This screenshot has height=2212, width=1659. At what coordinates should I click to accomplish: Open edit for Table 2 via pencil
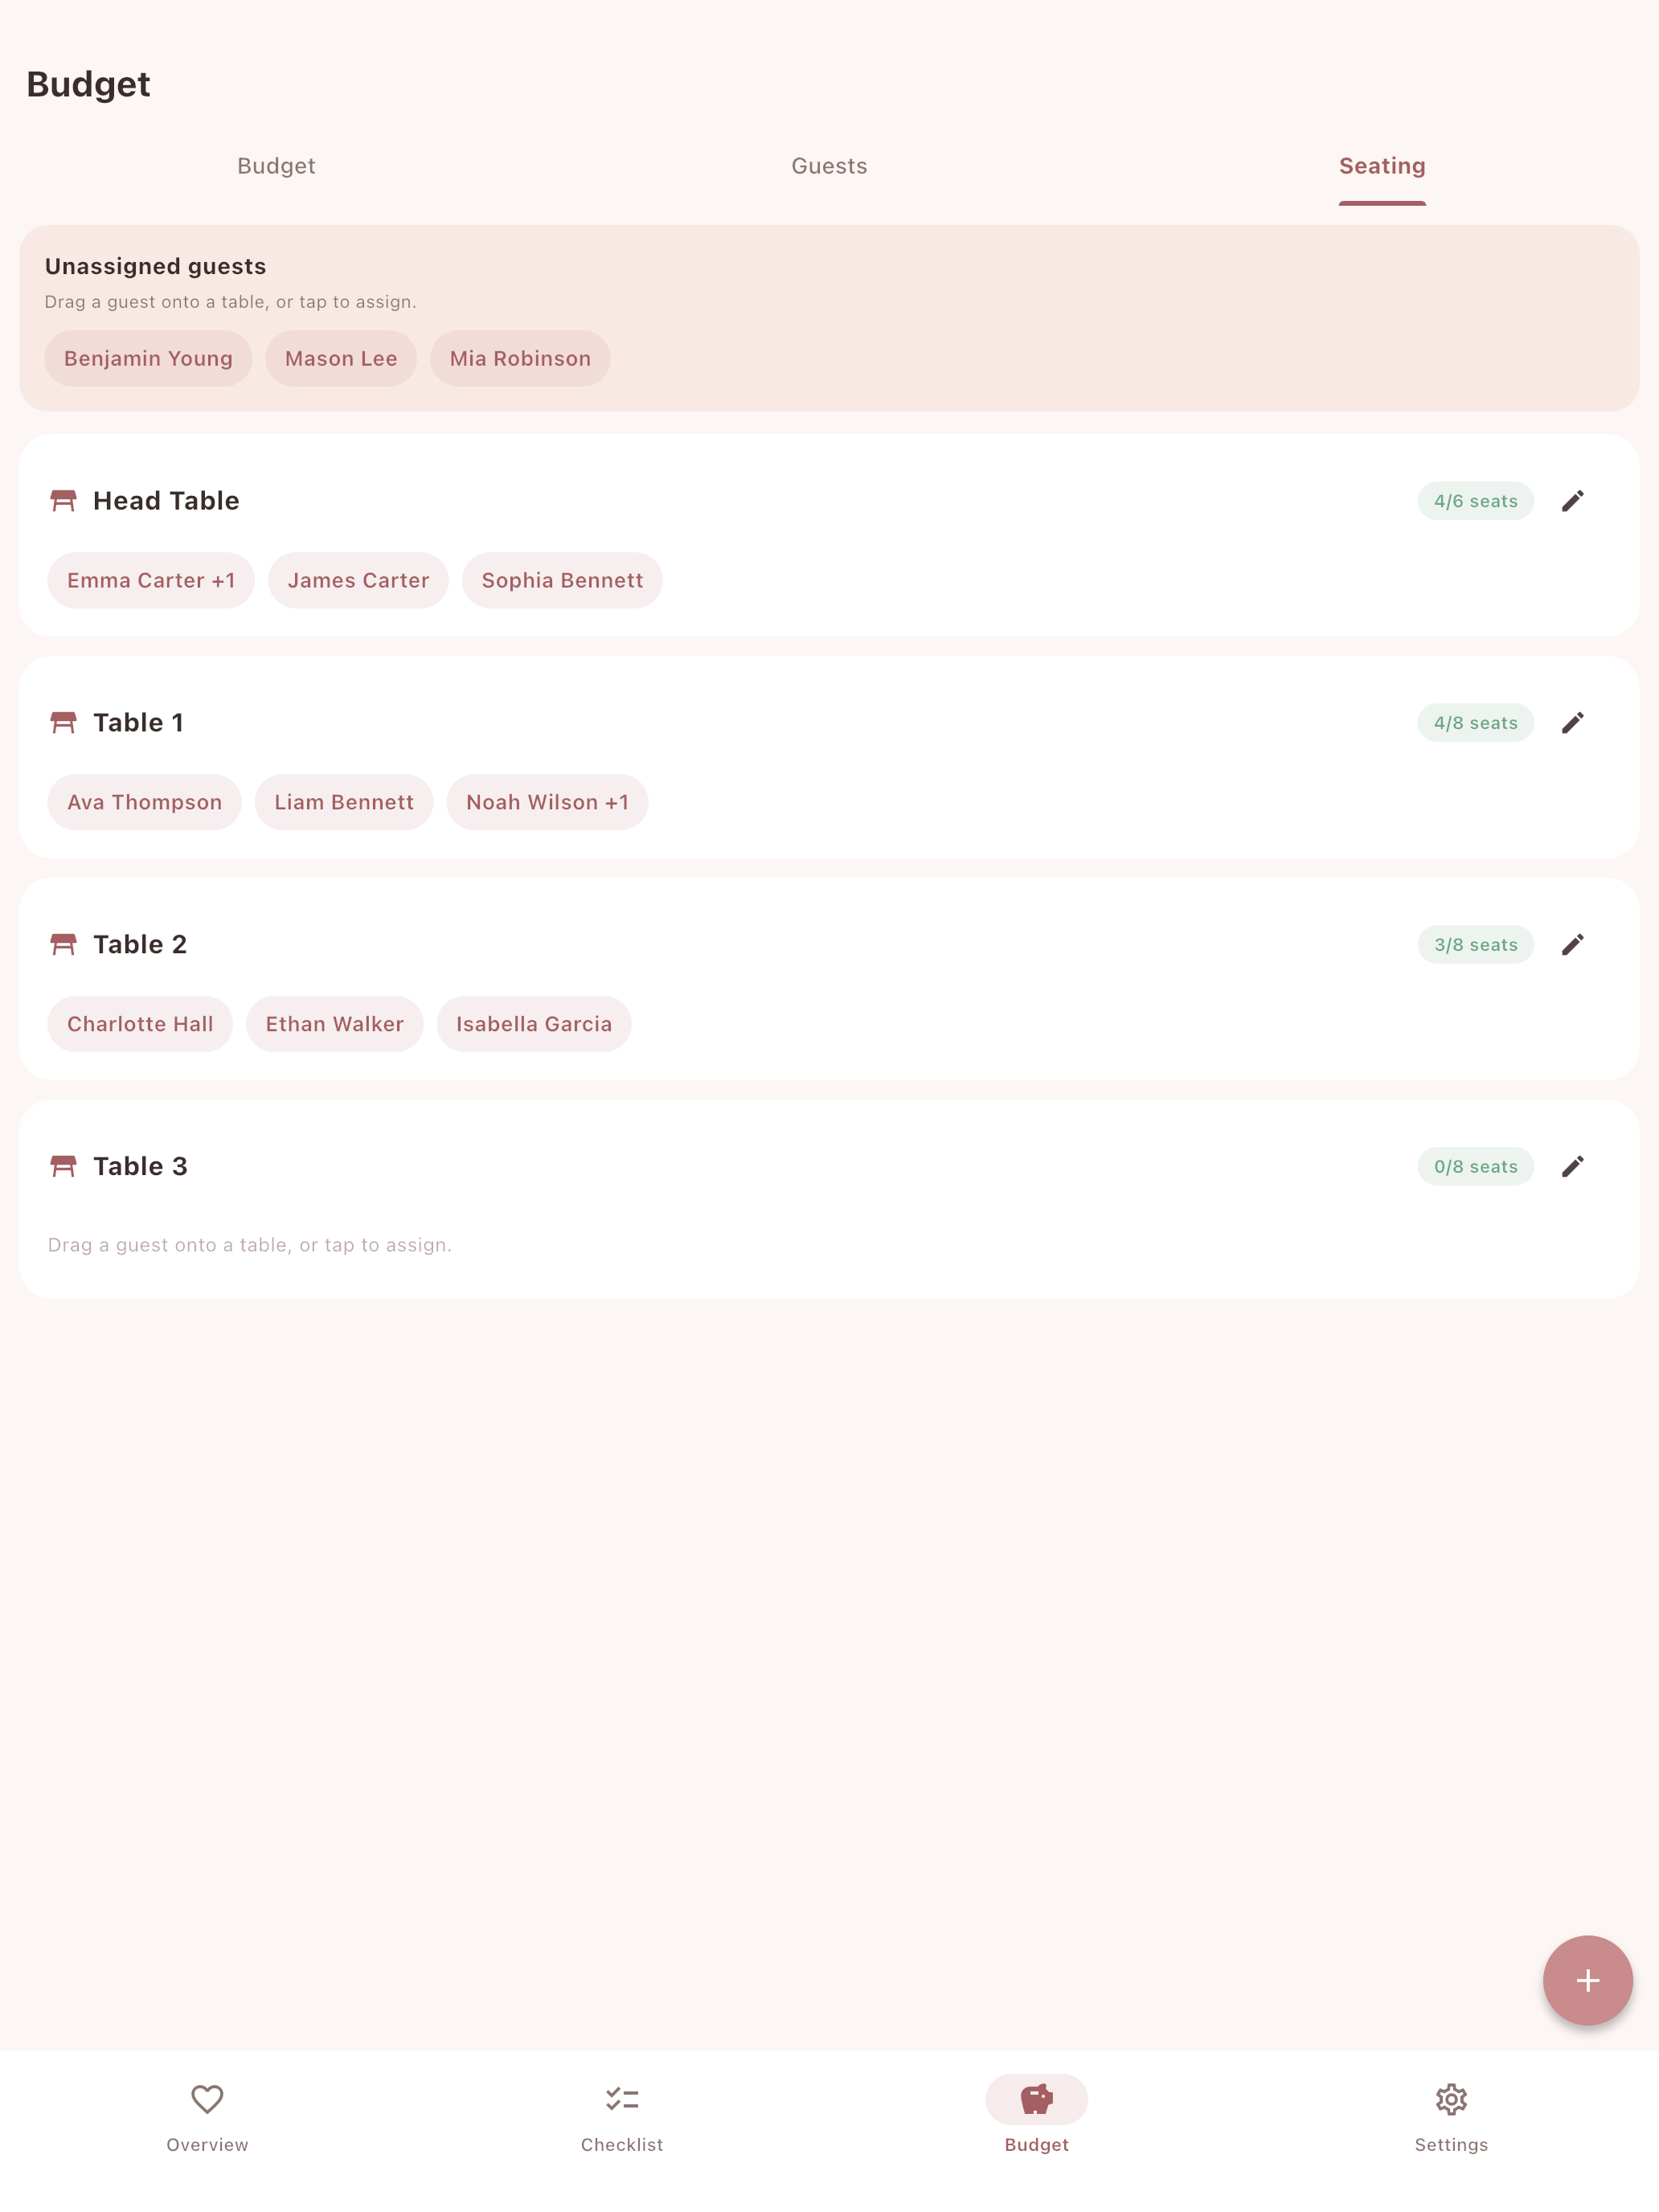click(1572, 945)
